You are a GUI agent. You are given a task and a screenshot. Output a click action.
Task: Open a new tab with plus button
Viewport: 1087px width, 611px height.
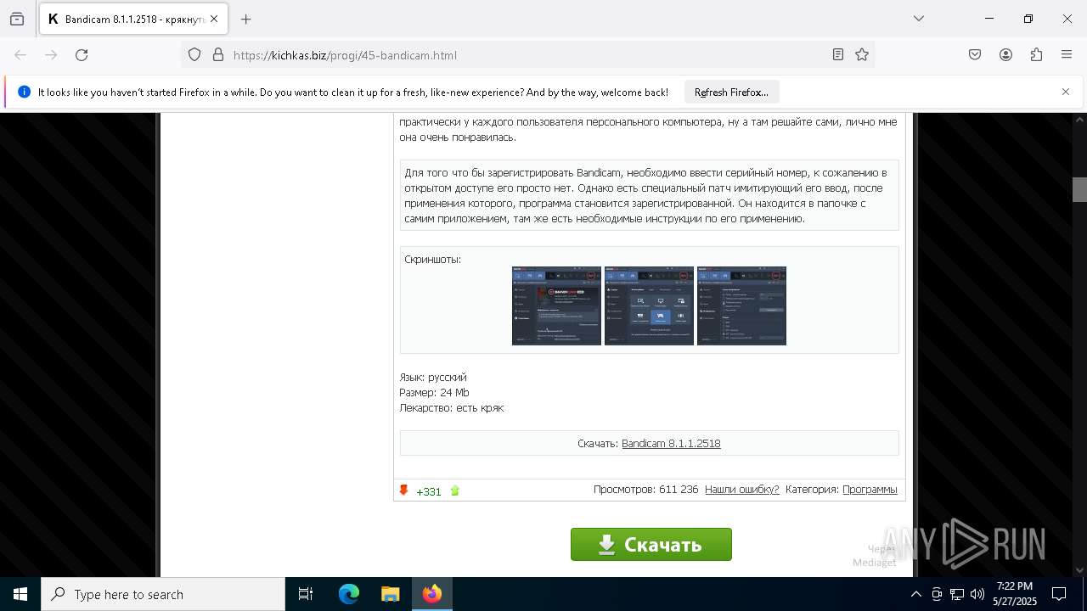(x=245, y=19)
